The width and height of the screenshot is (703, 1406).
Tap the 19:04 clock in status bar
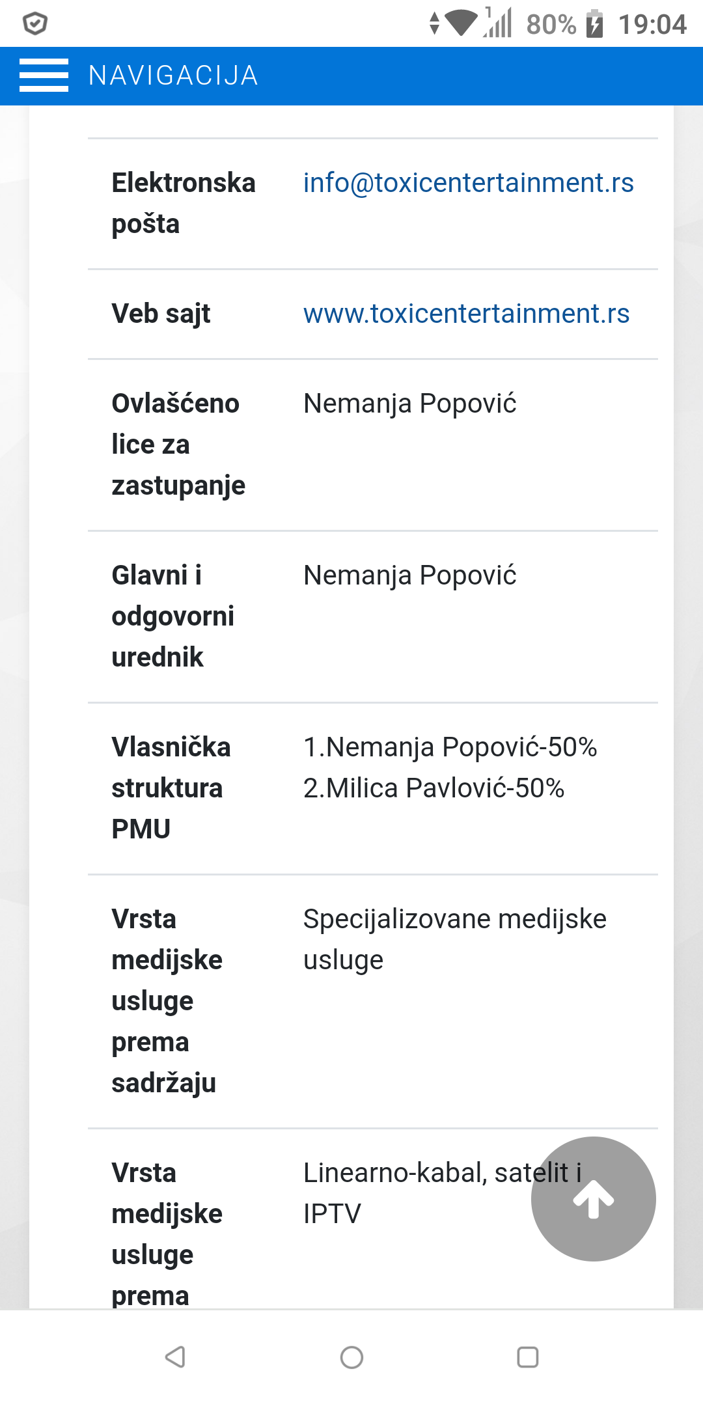[x=652, y=25]
